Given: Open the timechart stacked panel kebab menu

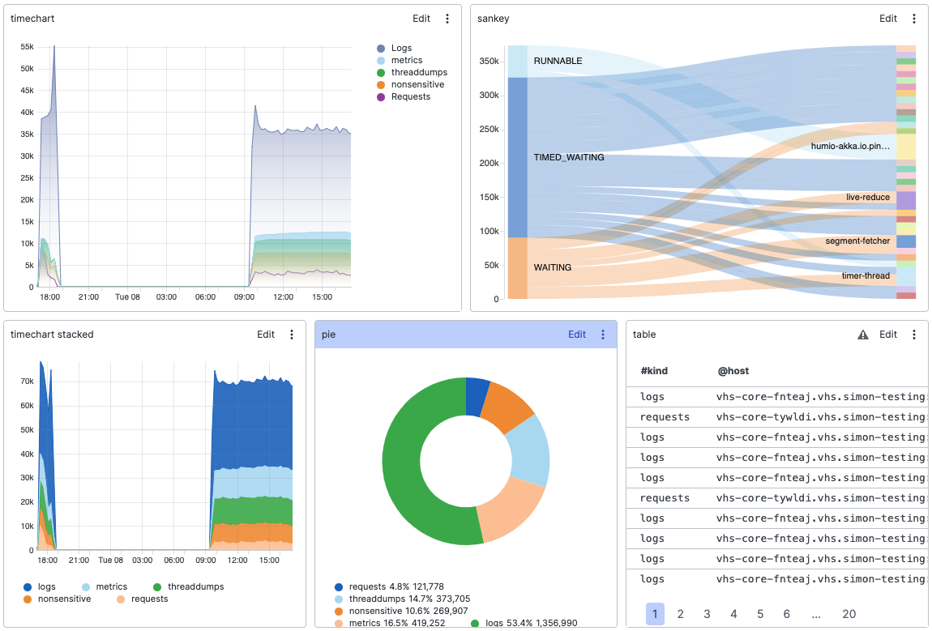Looking at the screenshot, I should coord(292,334).
